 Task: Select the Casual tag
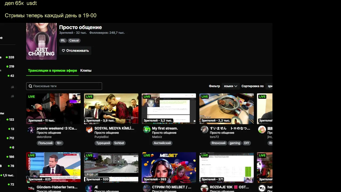click(74, 41)
